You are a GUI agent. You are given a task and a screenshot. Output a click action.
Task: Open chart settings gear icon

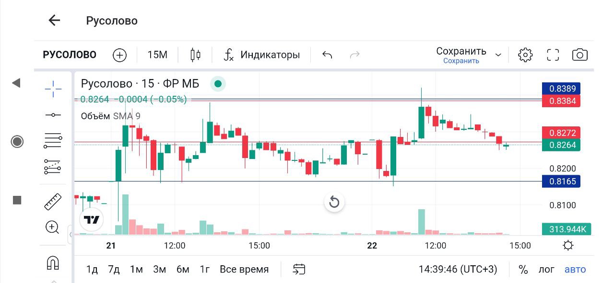525,55
